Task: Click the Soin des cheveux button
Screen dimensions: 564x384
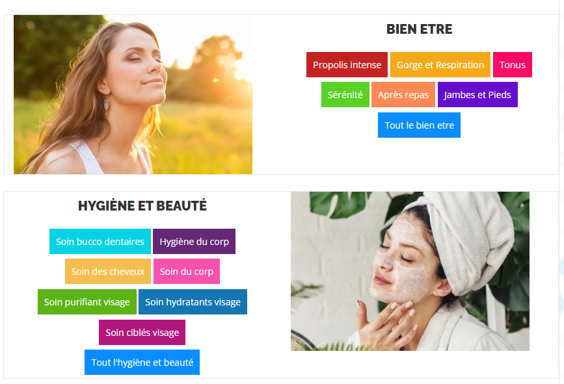Action: click(107, 271)
